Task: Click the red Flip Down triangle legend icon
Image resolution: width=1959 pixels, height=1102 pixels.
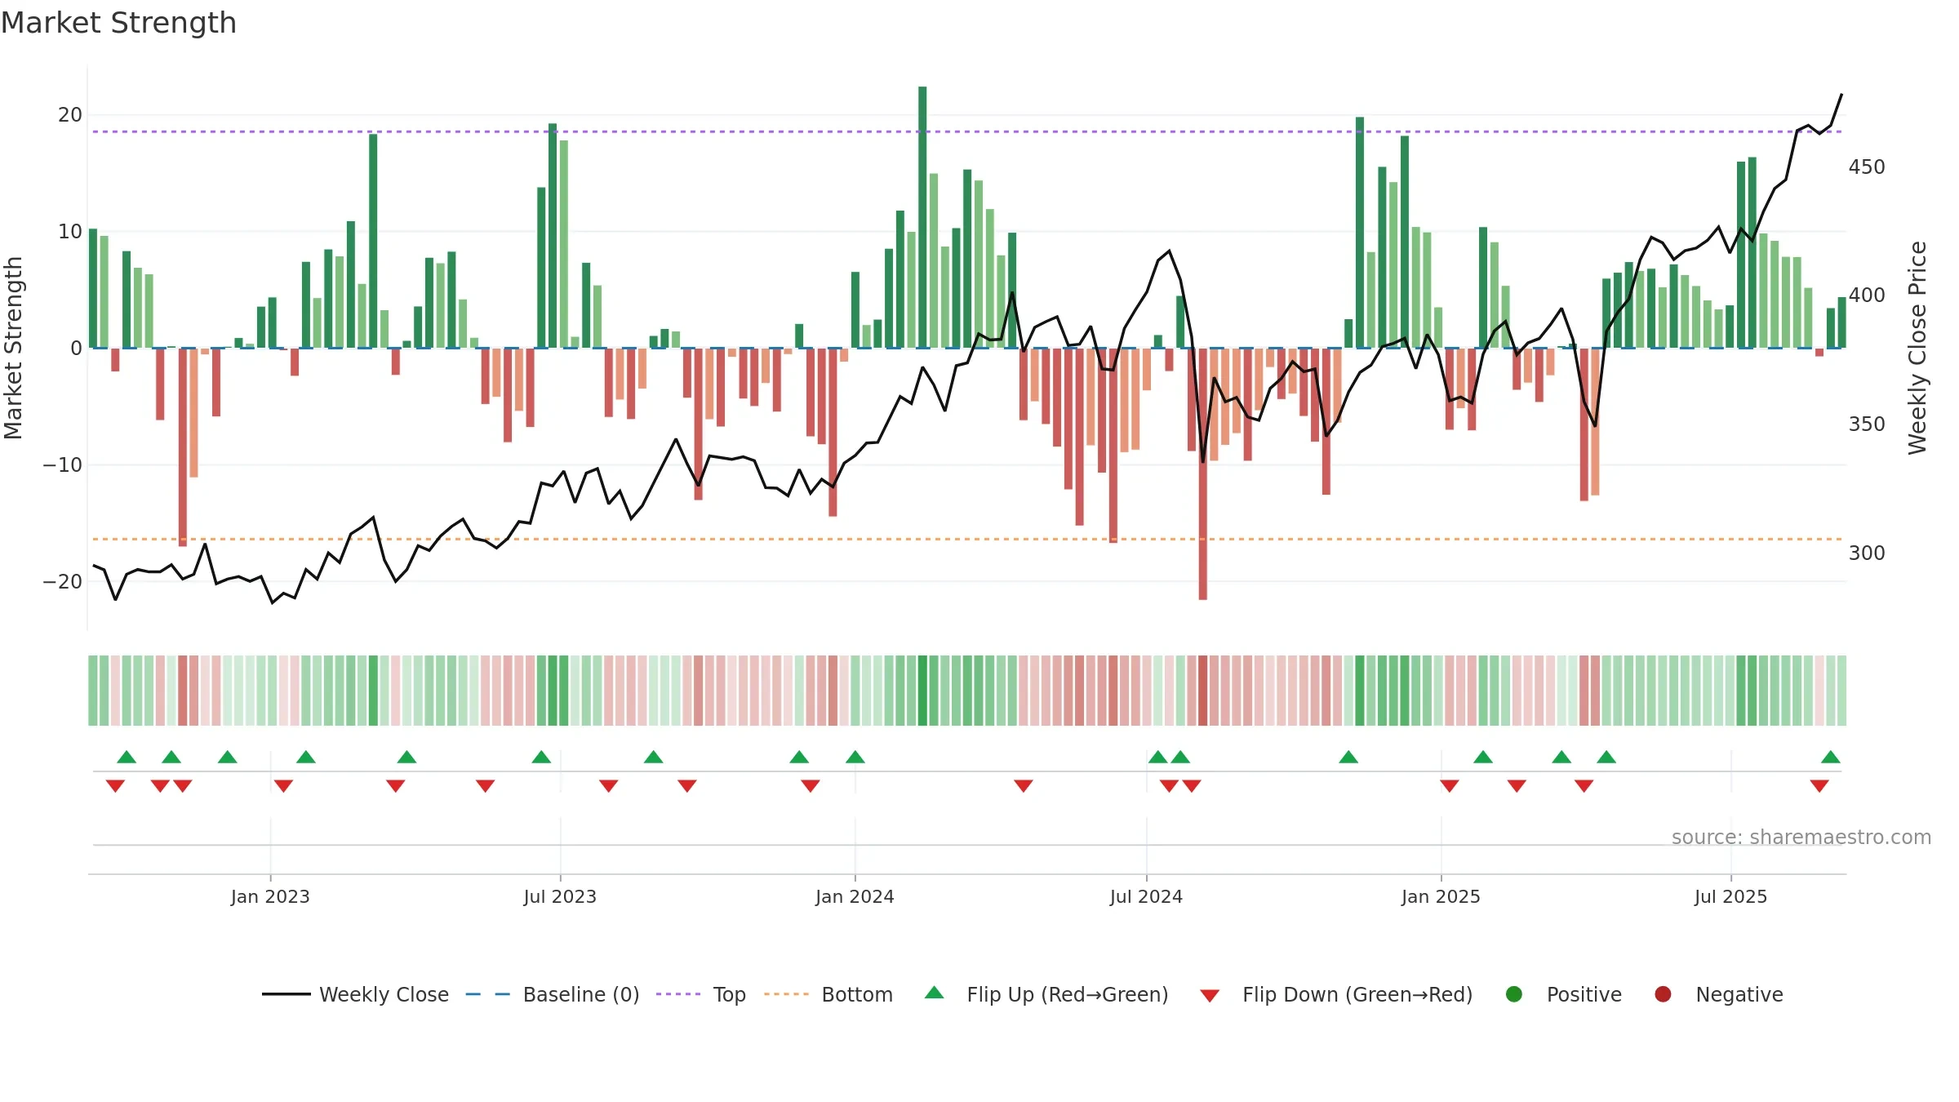Action: click(x=1210, y=996)
